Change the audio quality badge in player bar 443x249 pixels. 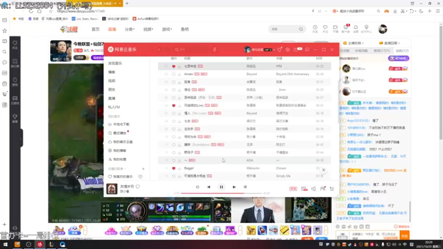click(x=293, y=189)
